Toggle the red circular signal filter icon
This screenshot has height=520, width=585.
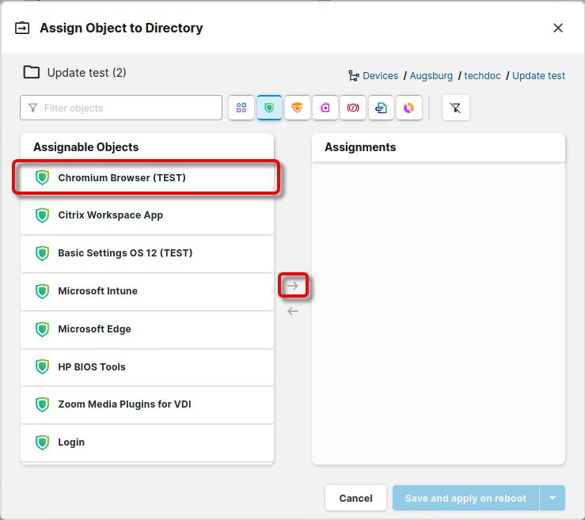click(x=353, y=108)
